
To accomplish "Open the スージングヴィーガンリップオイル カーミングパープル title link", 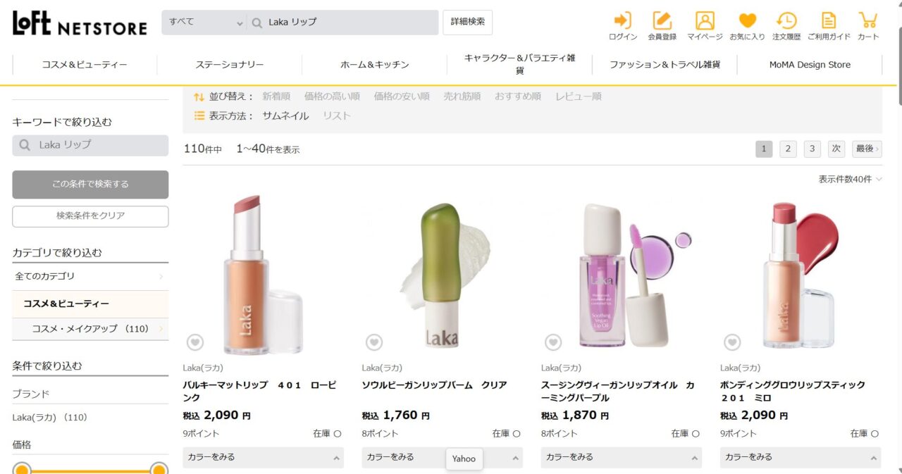I will 617,392.
